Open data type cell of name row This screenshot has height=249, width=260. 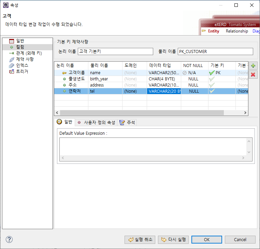coord(164,73)
